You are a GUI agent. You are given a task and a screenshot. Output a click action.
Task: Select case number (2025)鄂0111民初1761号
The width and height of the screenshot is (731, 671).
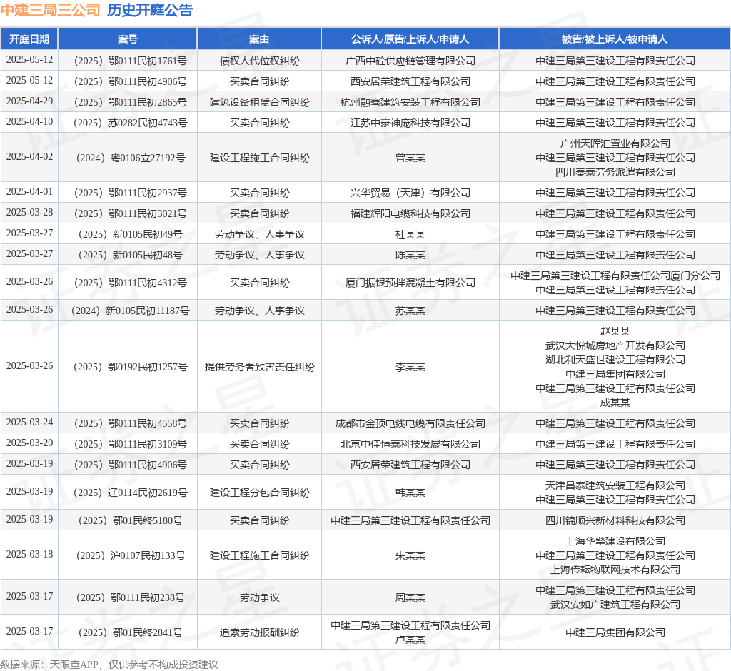pos(128,61)
